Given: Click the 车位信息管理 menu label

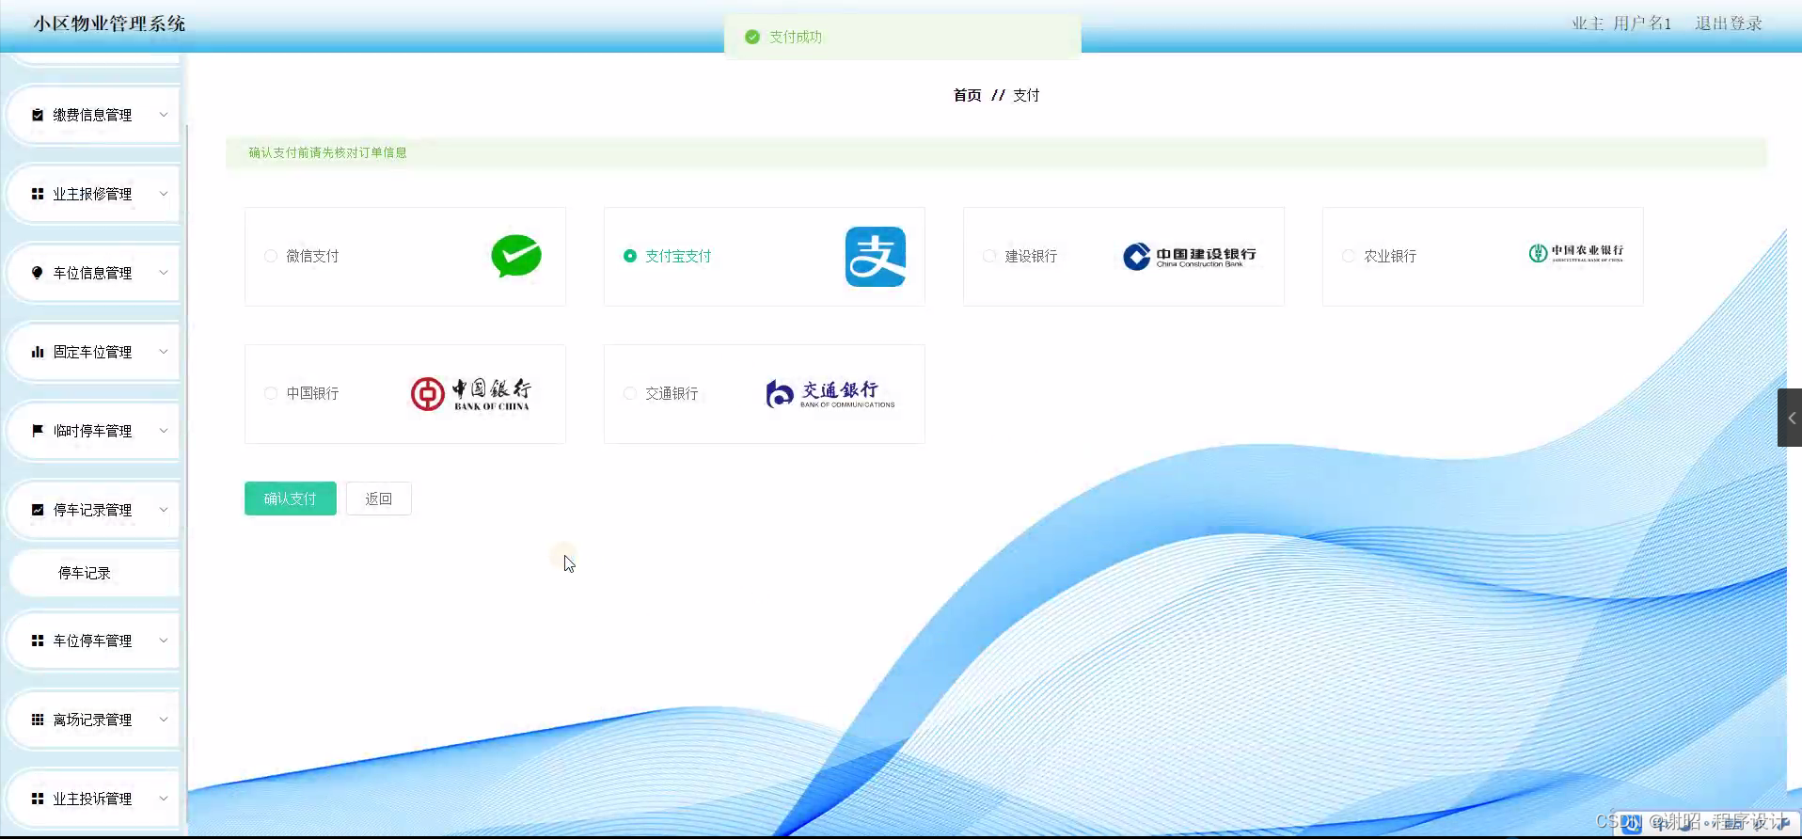Looking at the screenshot, I should (x=92, y=273).
